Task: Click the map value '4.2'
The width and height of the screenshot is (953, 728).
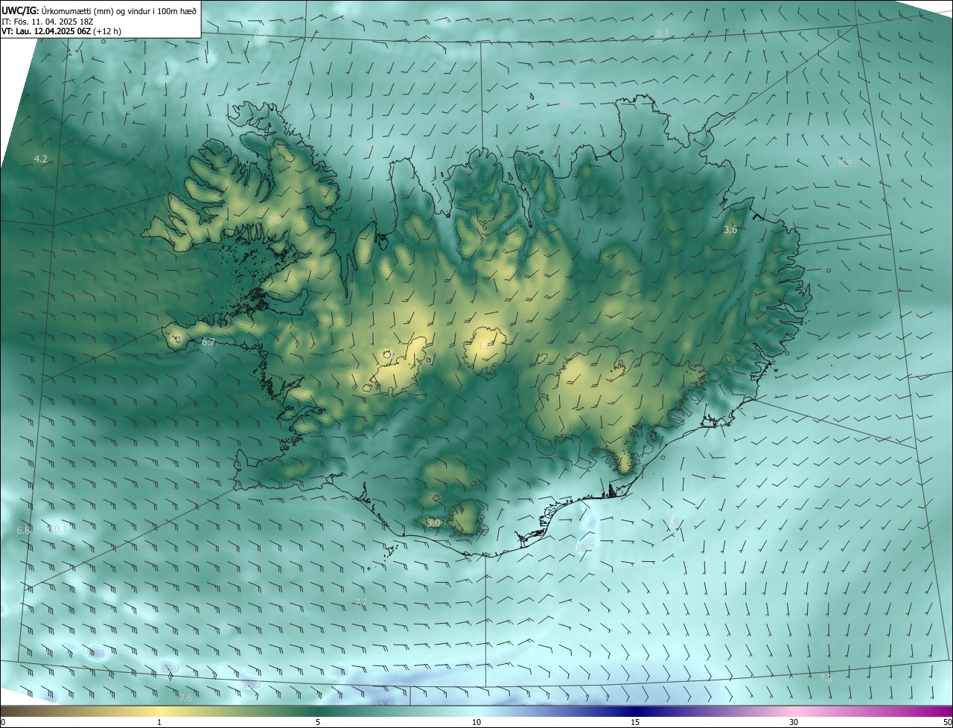Action: coord(41,159)
